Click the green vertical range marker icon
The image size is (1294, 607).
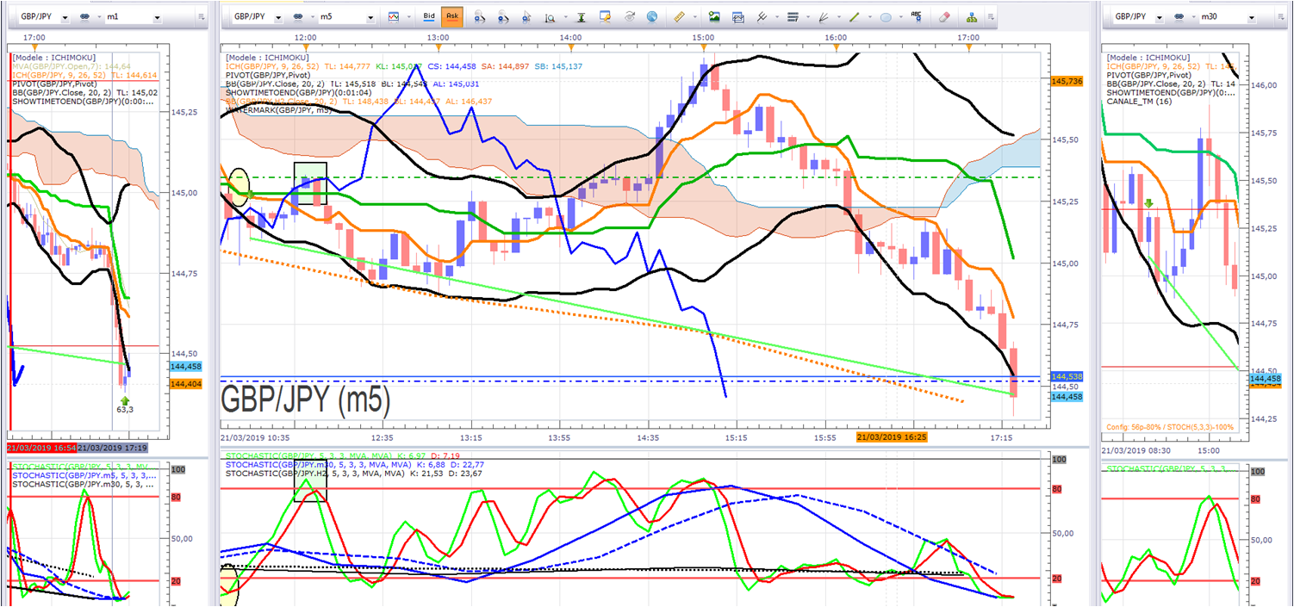click(582, 16)
